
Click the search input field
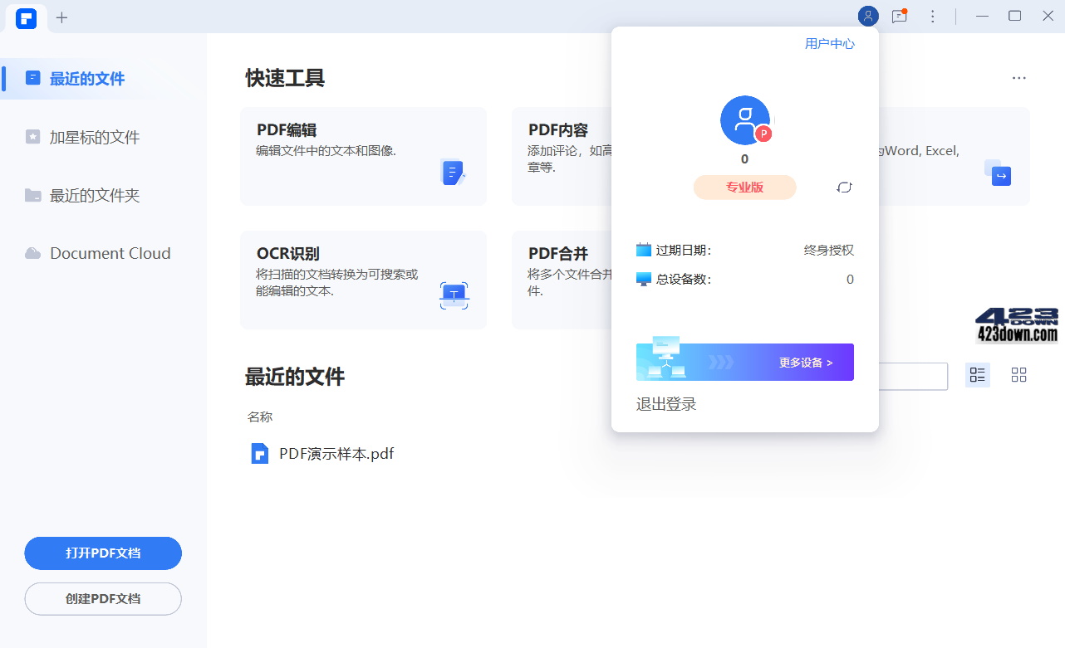(x=914, y=376)
